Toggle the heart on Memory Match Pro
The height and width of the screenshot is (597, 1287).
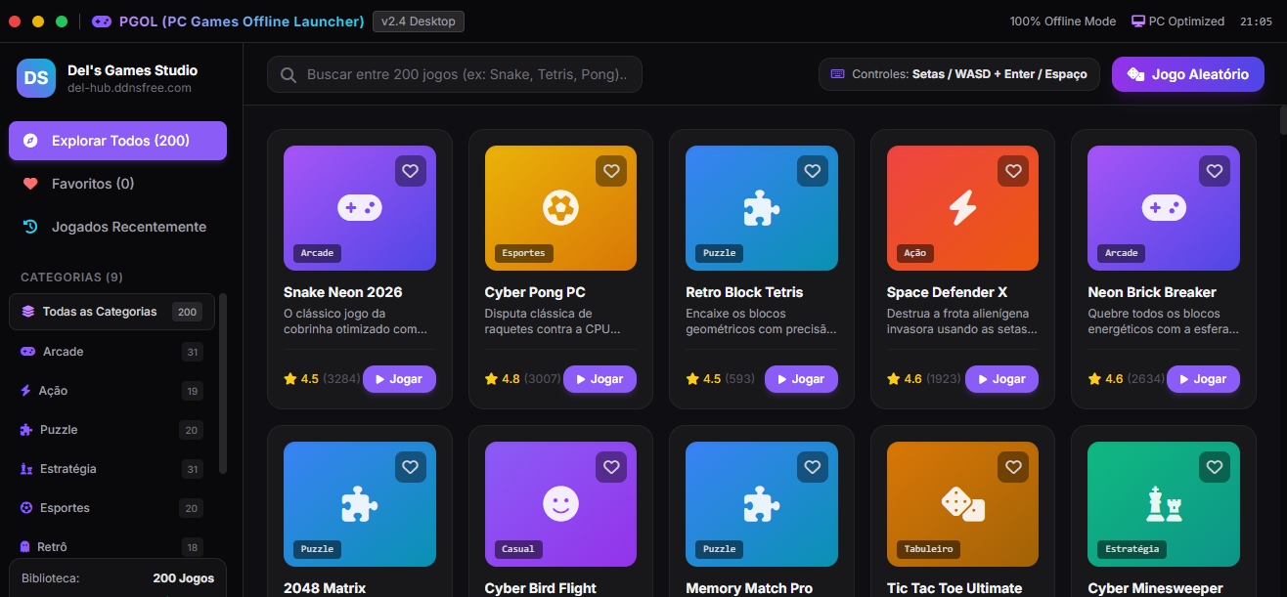point(813,467)
